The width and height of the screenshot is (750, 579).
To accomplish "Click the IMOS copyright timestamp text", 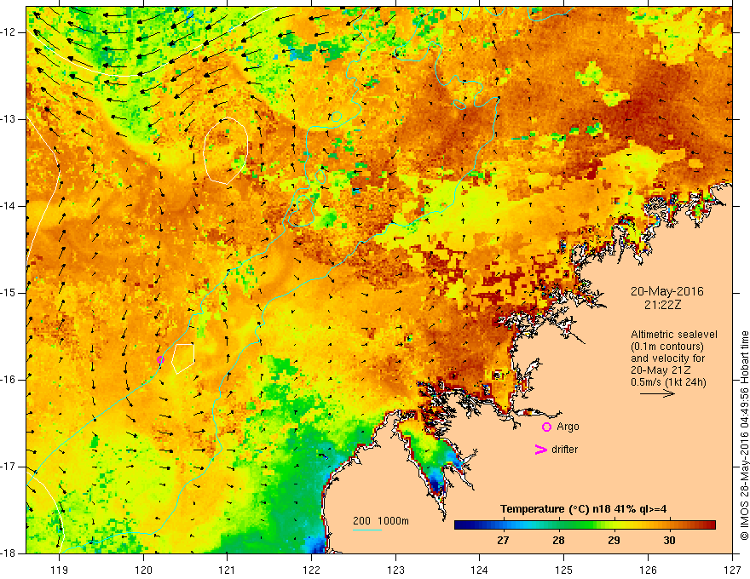I will [x=744, y=435].
